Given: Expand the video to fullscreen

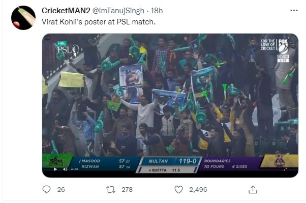Looking at the screenshot, I should tap(285, 169).
